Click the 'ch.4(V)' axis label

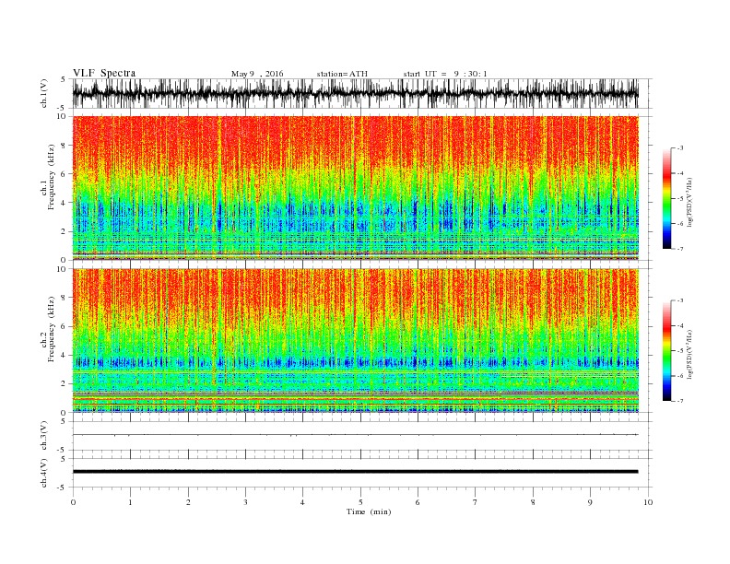point(43,473)
